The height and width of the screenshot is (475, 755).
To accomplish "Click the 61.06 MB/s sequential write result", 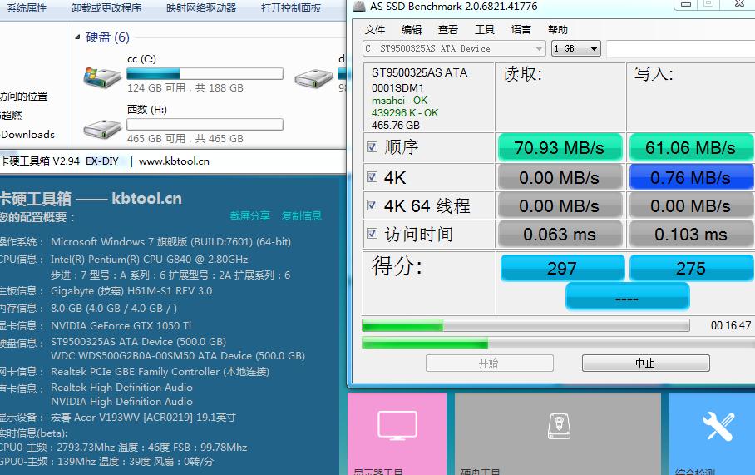I will click(691, 147).
